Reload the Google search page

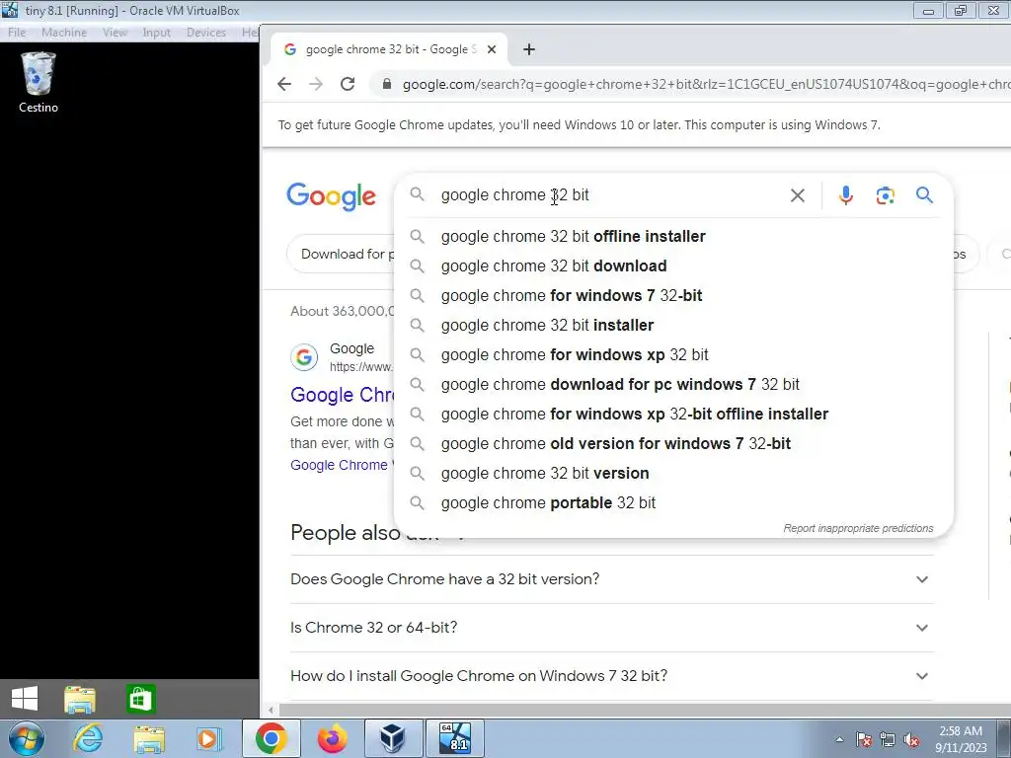[x=348, y=84]
